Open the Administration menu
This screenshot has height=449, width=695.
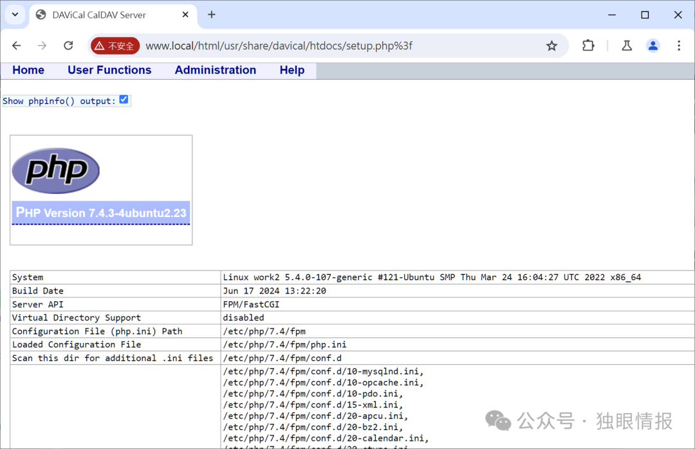click(x=216, y=70)
